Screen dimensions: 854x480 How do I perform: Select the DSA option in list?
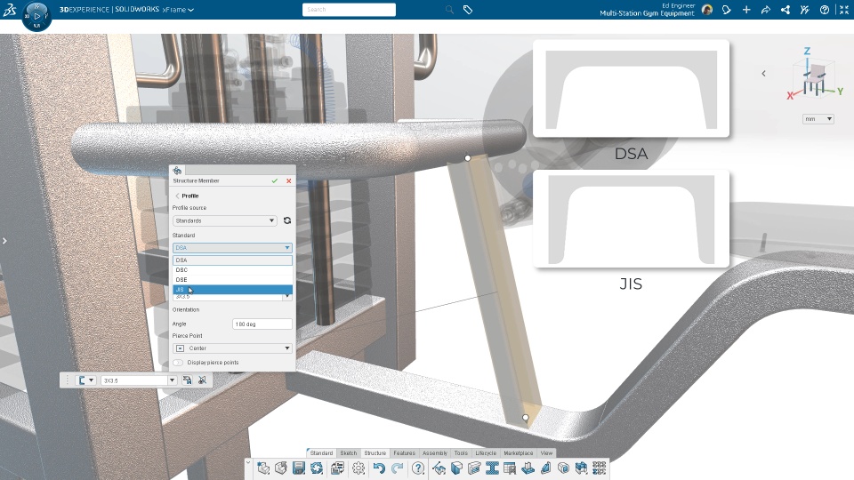tap(232, 260)
